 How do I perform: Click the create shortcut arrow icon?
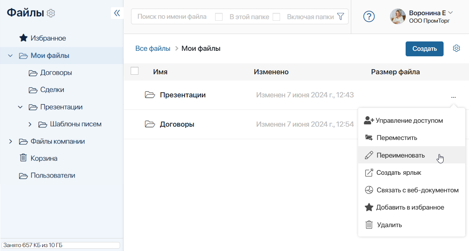(369, 172)
